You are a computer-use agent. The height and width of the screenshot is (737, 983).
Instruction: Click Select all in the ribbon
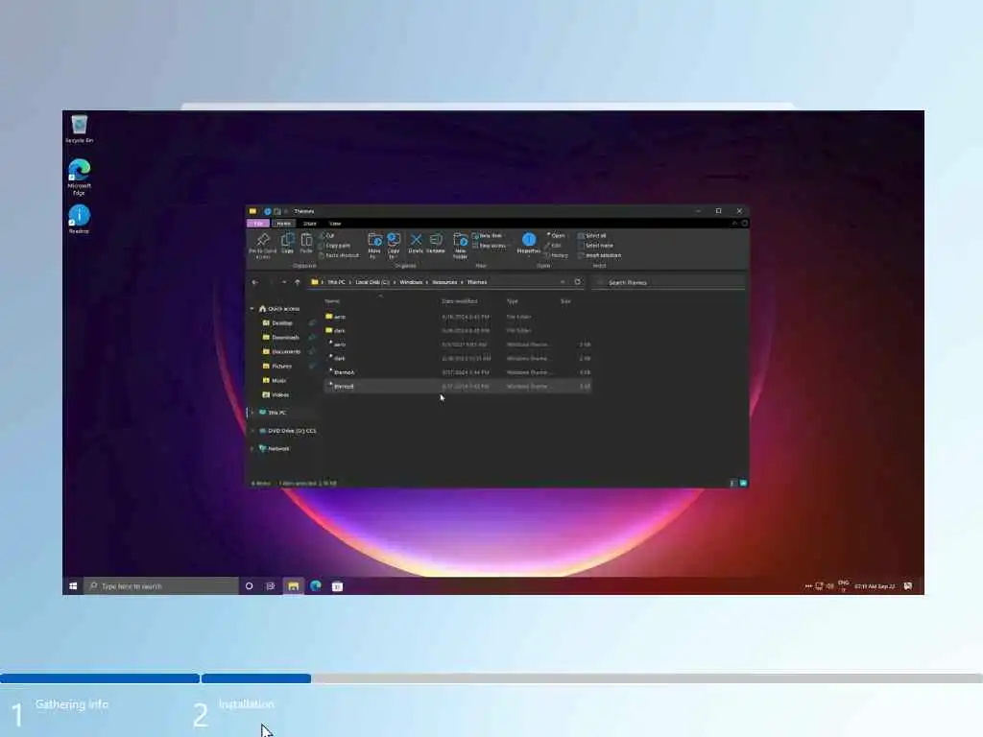click(x=591, y=236)
